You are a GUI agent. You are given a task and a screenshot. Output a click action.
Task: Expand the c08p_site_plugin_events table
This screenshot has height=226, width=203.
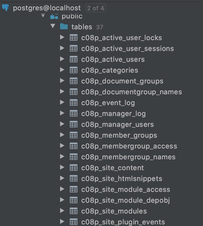point(62,222)
